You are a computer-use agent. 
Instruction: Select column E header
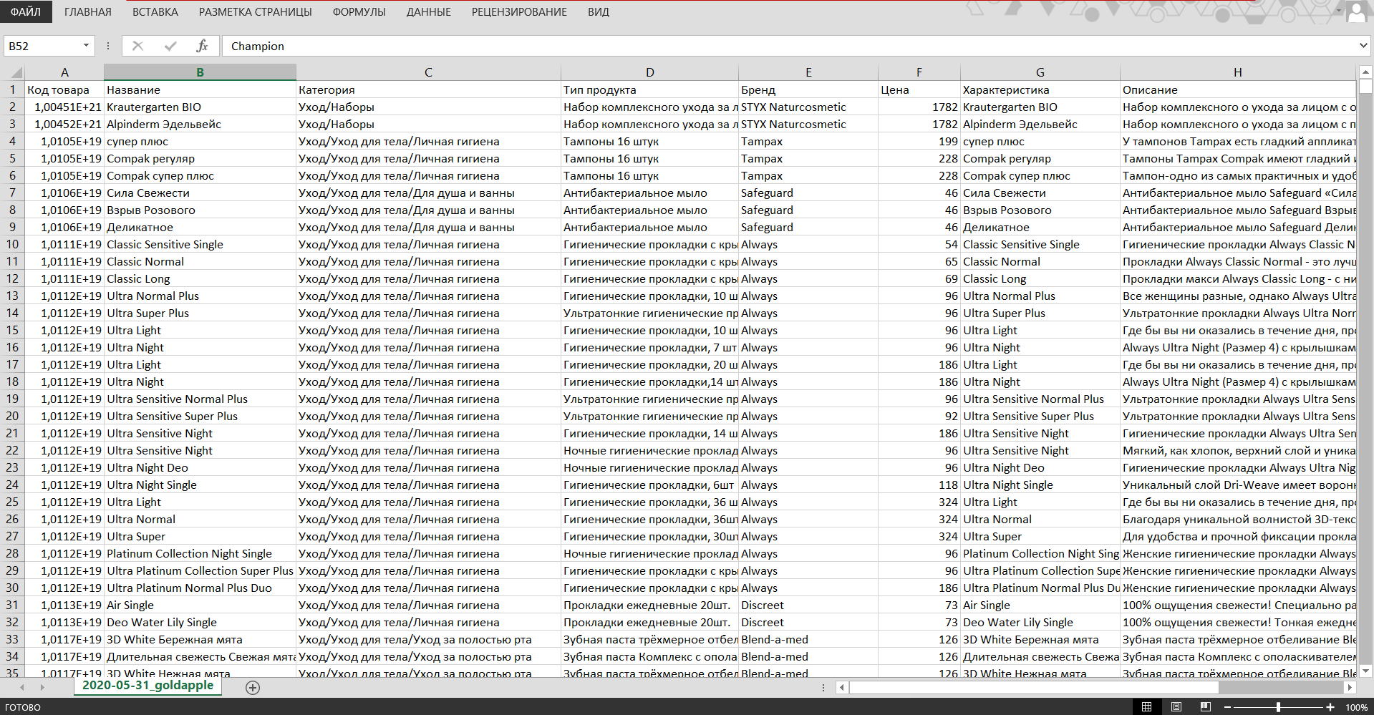(808, 72)
